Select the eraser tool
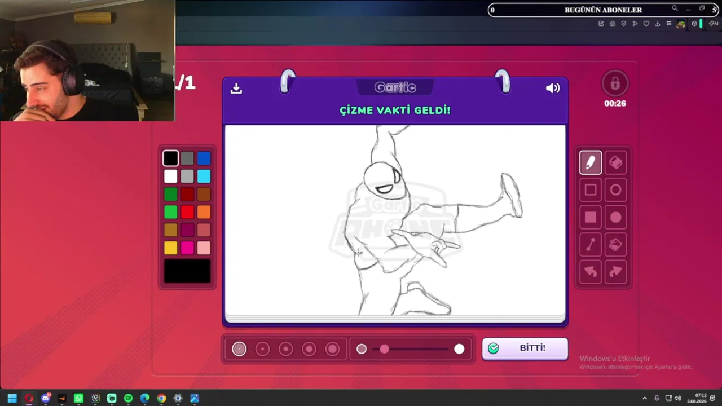Viewport: 722px width, 406px height. tap(615, 163)
